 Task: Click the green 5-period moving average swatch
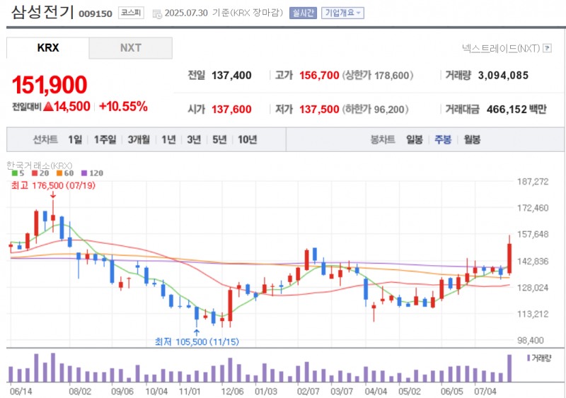click(x=13, y=173)
